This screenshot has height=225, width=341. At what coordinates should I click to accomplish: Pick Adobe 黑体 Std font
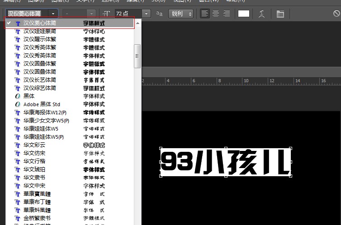coord(42,104)
